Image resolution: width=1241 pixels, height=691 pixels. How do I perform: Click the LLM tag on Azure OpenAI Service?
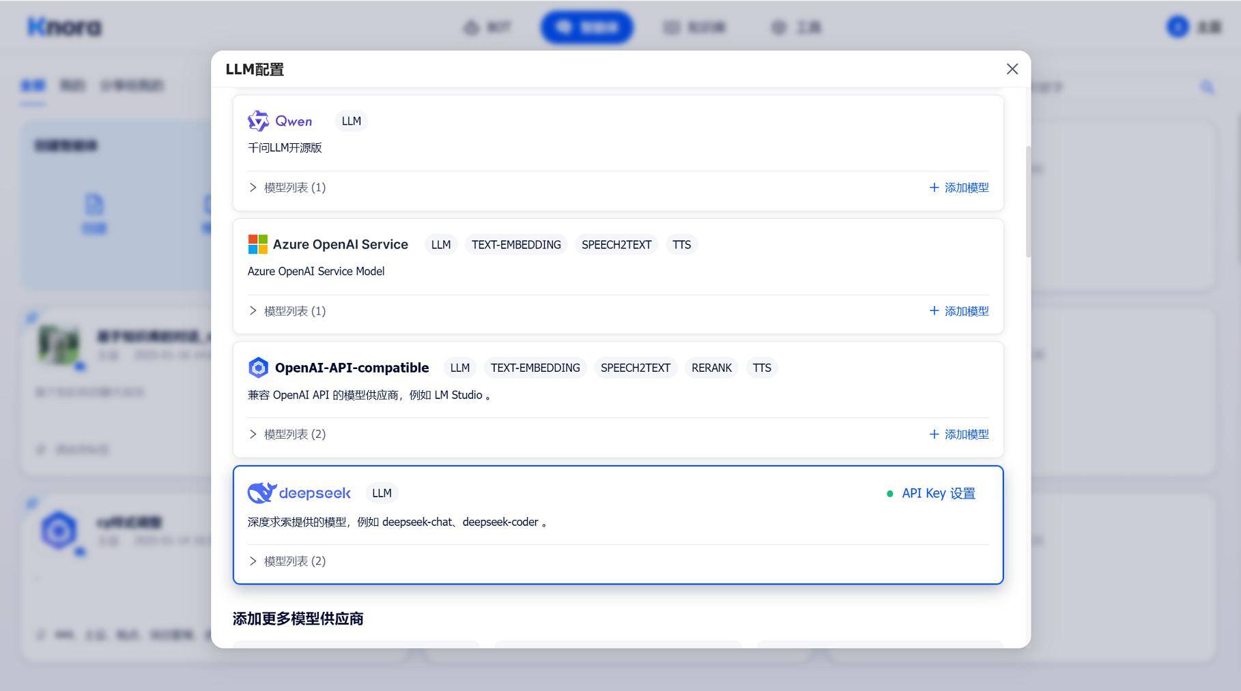click(x=441, y=244)
